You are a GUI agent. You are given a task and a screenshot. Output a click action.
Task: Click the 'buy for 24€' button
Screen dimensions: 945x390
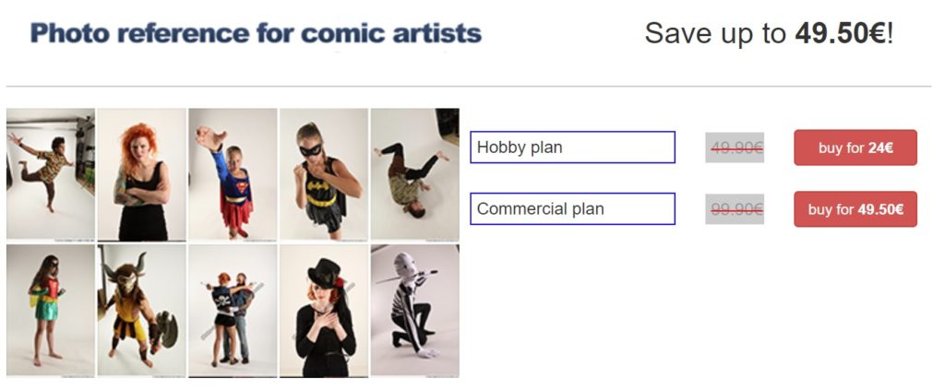tap(855, 148)
